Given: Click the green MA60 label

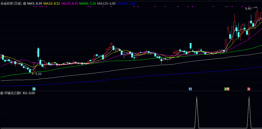Looking at the screenshot, I should [88, 4].
